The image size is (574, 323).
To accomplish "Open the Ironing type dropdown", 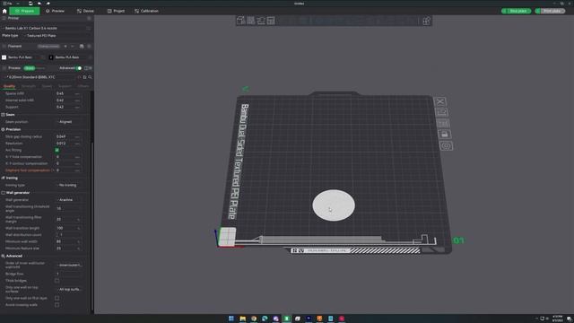I will pos(70,186).
